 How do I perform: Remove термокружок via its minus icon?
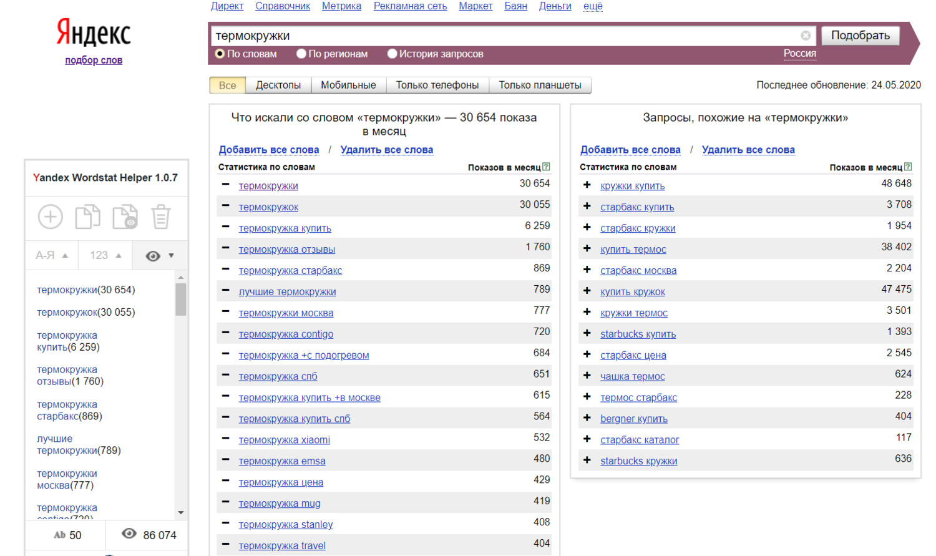click(225, 206)
